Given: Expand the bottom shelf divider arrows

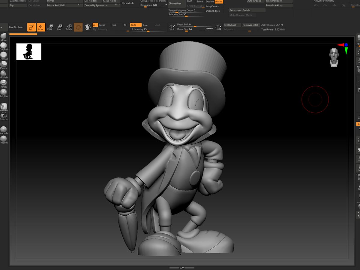Looking at the screenshot, I should click(181, 268).
